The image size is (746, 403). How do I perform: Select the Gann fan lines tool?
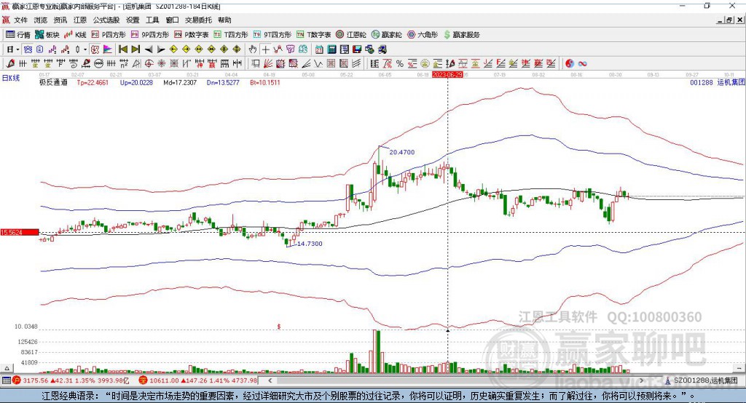[x=268, y=64]
